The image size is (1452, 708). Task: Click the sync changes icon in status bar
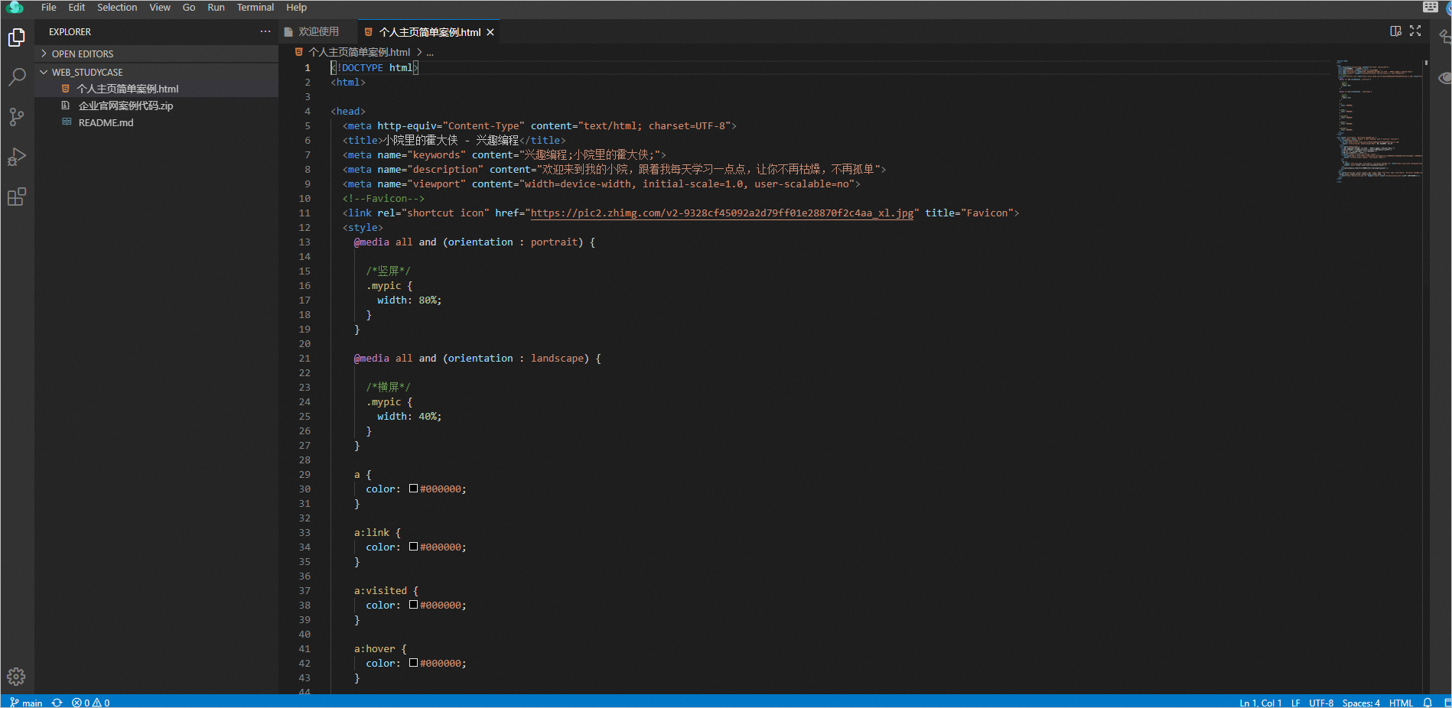(57, 703)
